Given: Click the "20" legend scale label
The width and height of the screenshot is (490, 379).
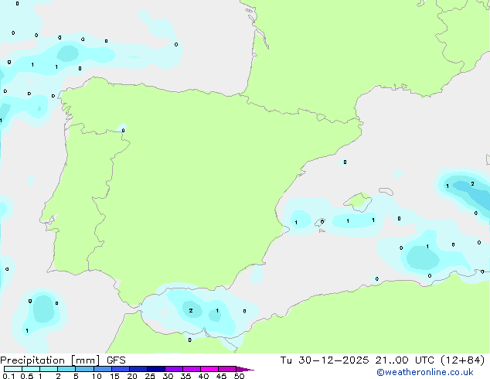Looking at the screenshot, I should coord(132,376).
